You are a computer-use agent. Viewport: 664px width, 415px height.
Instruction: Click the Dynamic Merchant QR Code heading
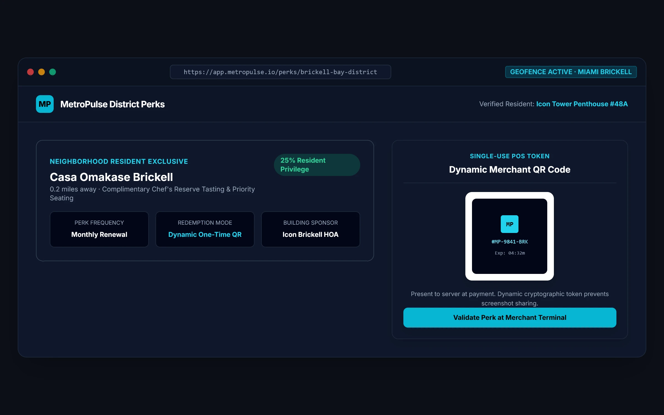click(510, 170)
